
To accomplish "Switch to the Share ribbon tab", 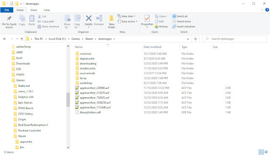I will point(34,10).
